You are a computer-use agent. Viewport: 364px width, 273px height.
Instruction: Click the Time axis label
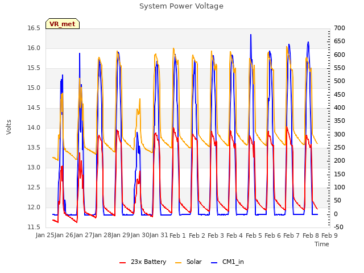322,244
